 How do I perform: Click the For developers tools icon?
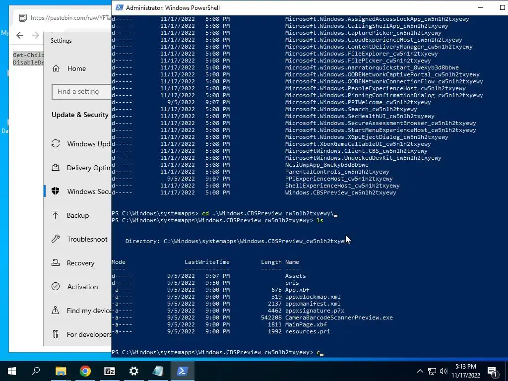[x=56, y=334]
